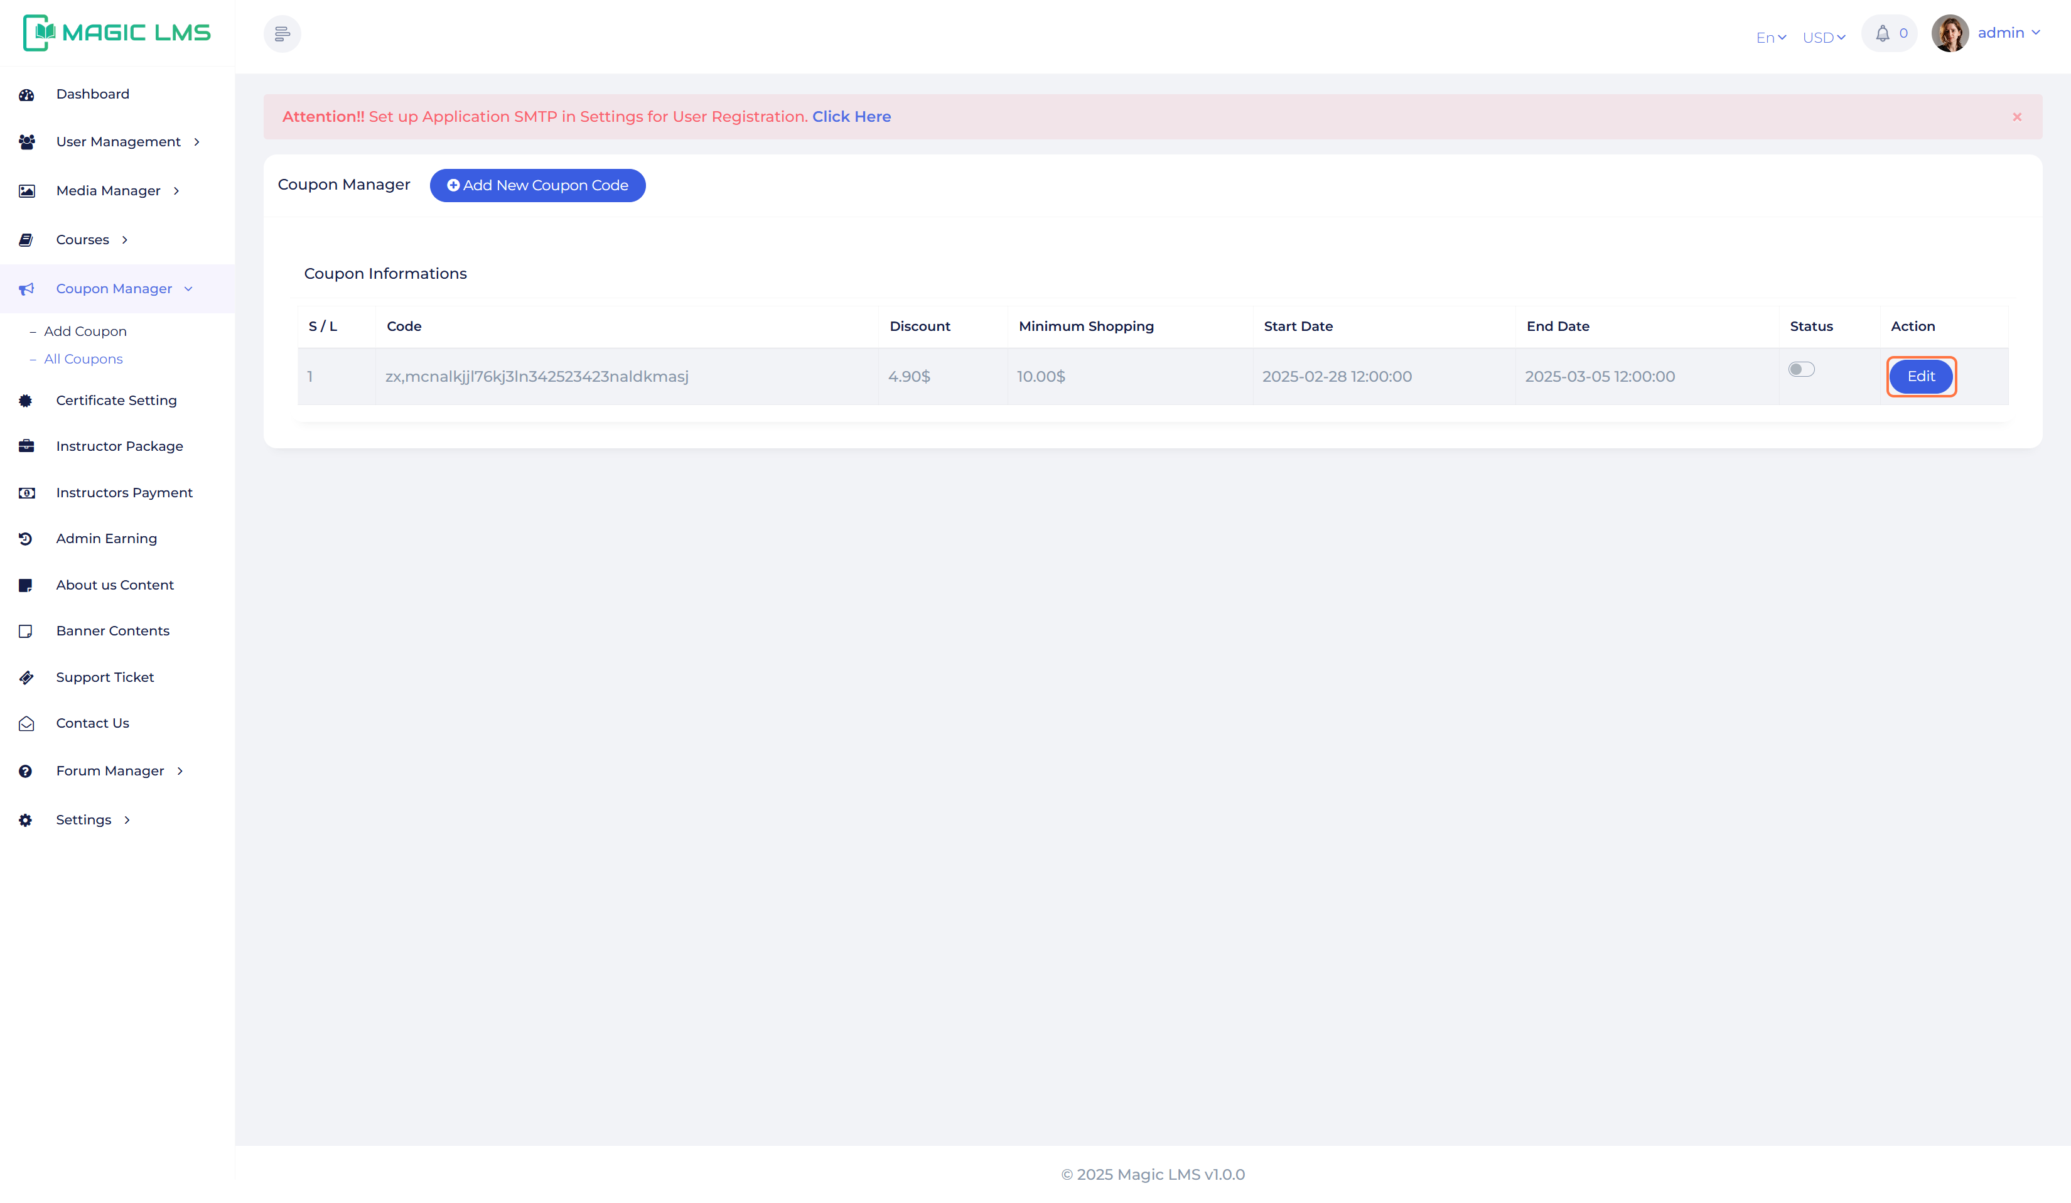Image resolution: width=2071 pixels, height=1203 pixels.
Task: Click the Start Date column header
Action: pos(1298,326)
